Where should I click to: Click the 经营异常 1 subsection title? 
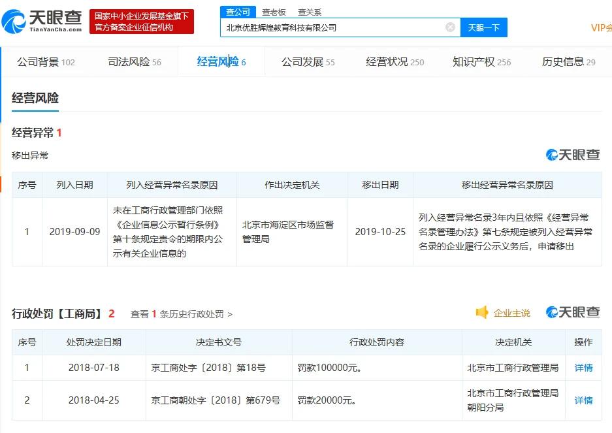click(37, 133)
